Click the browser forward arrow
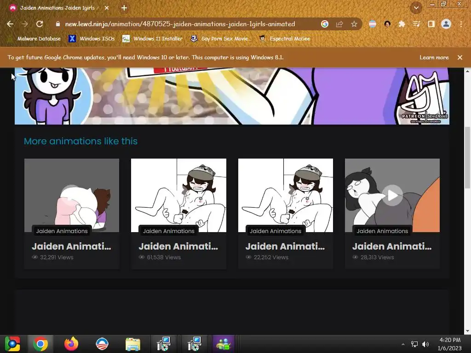This screenshot has height=353, width=471. click(x=25, y=24)
